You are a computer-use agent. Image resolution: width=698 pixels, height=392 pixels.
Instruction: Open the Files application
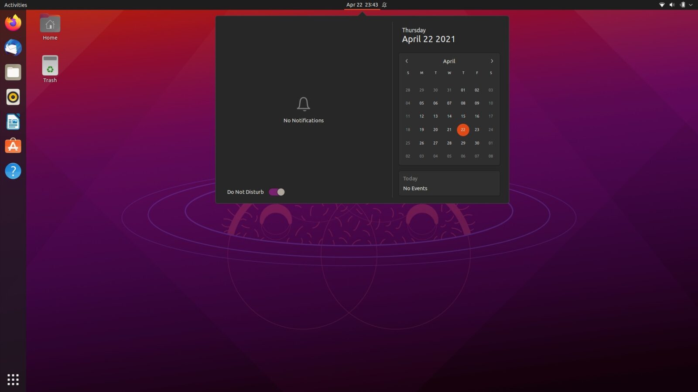(x=13, y=72)
